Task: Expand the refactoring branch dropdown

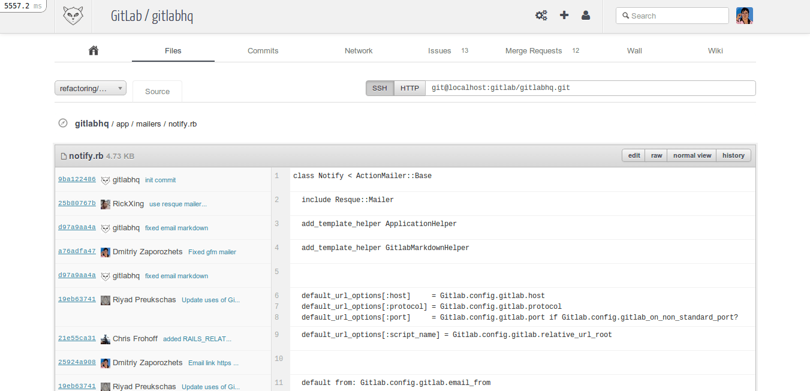Action: (91, 88)
